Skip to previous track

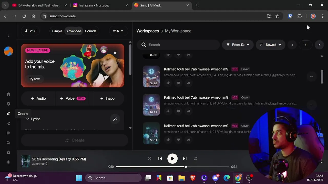tap(160, 159)
